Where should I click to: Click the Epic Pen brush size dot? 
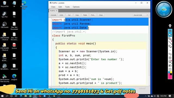coord(170,50)
